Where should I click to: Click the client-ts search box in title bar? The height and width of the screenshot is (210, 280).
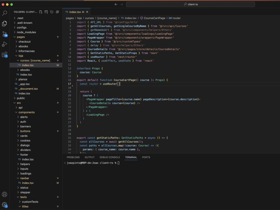click(190, 4)
